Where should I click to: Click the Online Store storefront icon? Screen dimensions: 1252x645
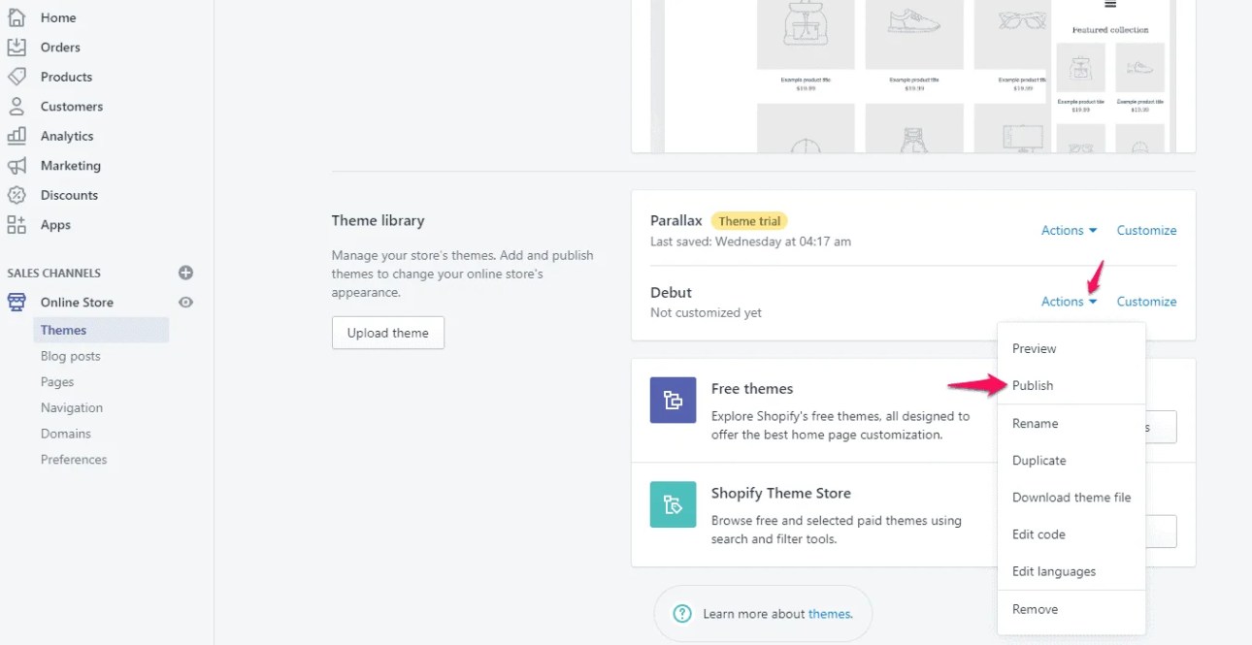pyautogui.click(x=16, y=303)
